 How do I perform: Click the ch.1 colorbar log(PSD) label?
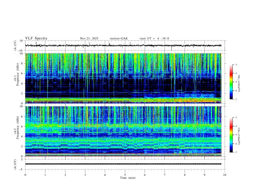point(239,84)
